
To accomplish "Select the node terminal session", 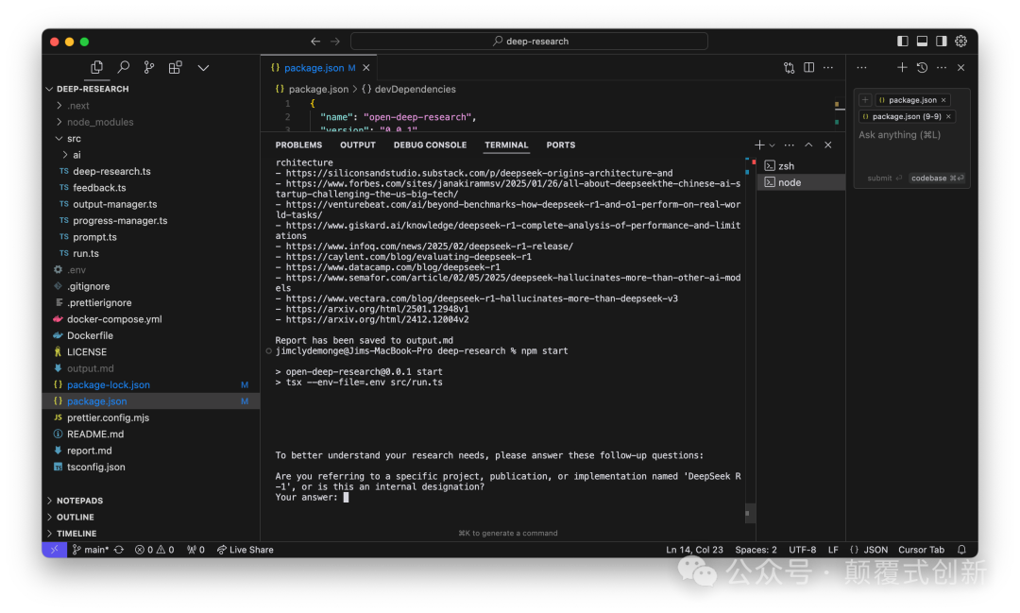I will pyautogui.click(x=802, y=182).
